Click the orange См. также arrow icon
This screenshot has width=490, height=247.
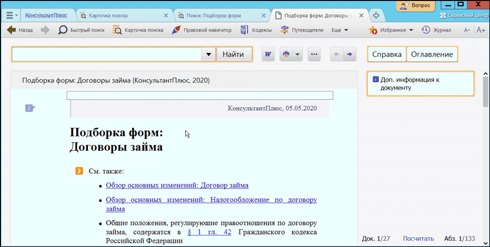pyautogui.click(x=79, y=171)
